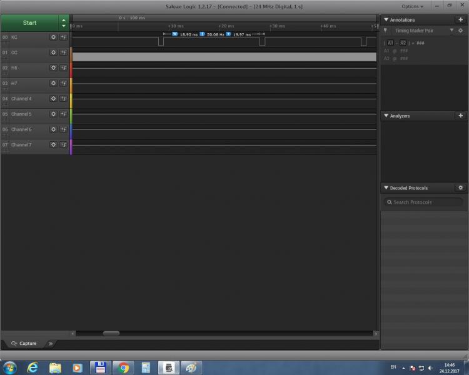Open settings gear for channel 00 KC
Screen dimensions: 469x375
point(53,37)
